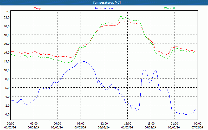Click the 0,0 y-axis value

[x=6, y=114]
